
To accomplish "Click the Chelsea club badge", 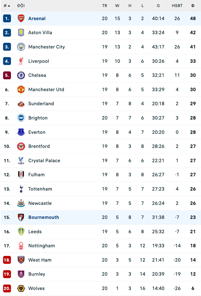I will click(21, 75).
